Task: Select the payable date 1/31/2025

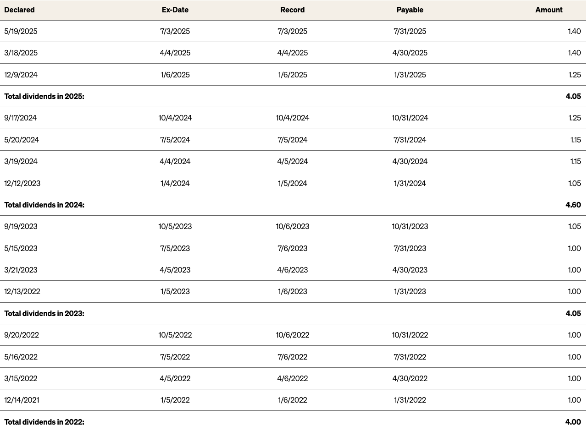Action: [410, 75]
